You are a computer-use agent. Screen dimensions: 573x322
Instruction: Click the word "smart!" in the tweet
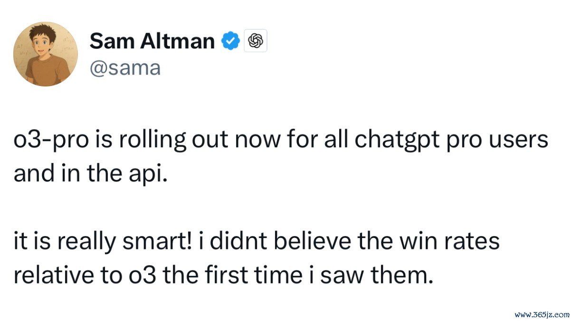[x=155, y=242]
